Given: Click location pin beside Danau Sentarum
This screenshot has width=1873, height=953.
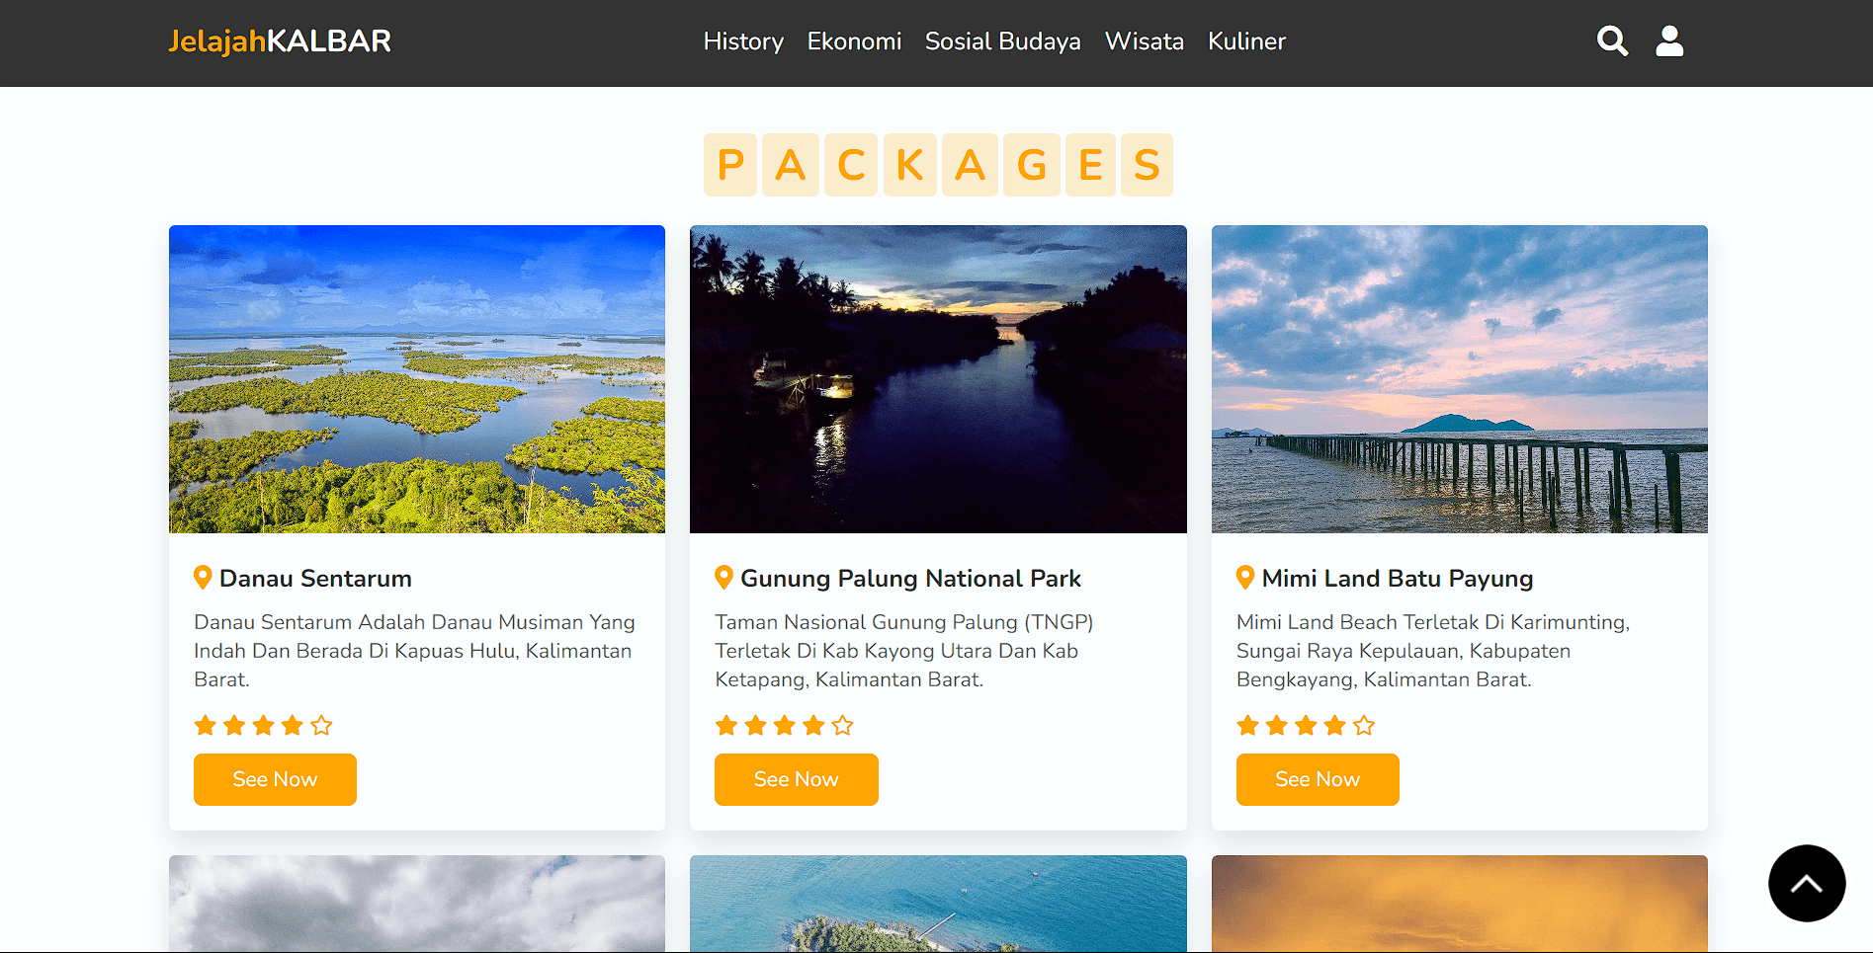Looking at the screenshot, I should pyautogui.click(x=203, y=578).
